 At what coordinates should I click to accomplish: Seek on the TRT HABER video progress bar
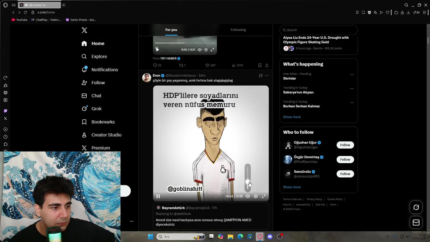tap(185, 43)
